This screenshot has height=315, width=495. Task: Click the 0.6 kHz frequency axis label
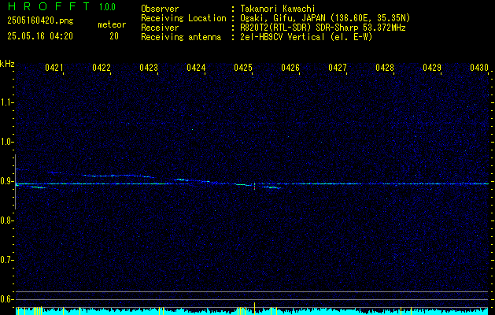coord(7,299)
